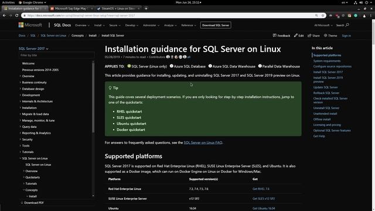Open the Theme selector
This screenshot has height=211, width=375.
click(x=330, y=35)
